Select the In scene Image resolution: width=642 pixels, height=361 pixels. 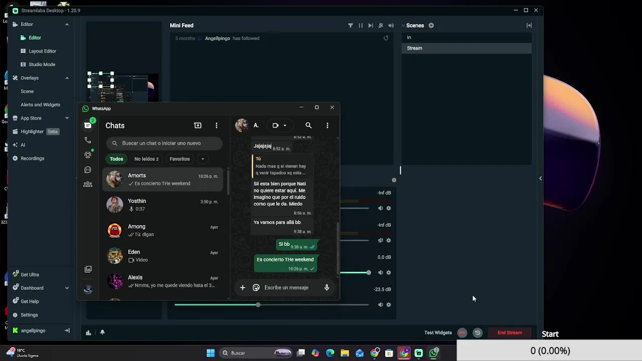tap(466, 38)
